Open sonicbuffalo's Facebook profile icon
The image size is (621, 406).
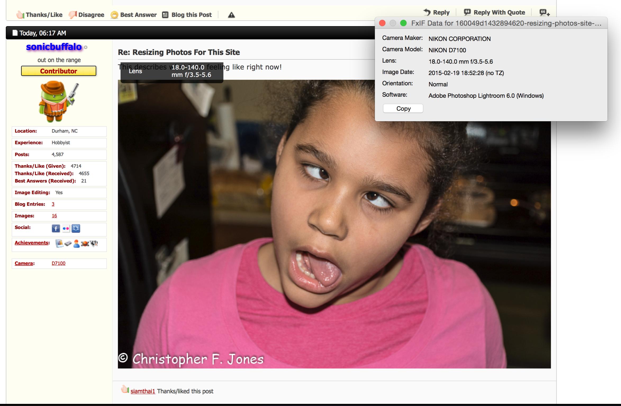pyautogui.click(x=56, y=228)
